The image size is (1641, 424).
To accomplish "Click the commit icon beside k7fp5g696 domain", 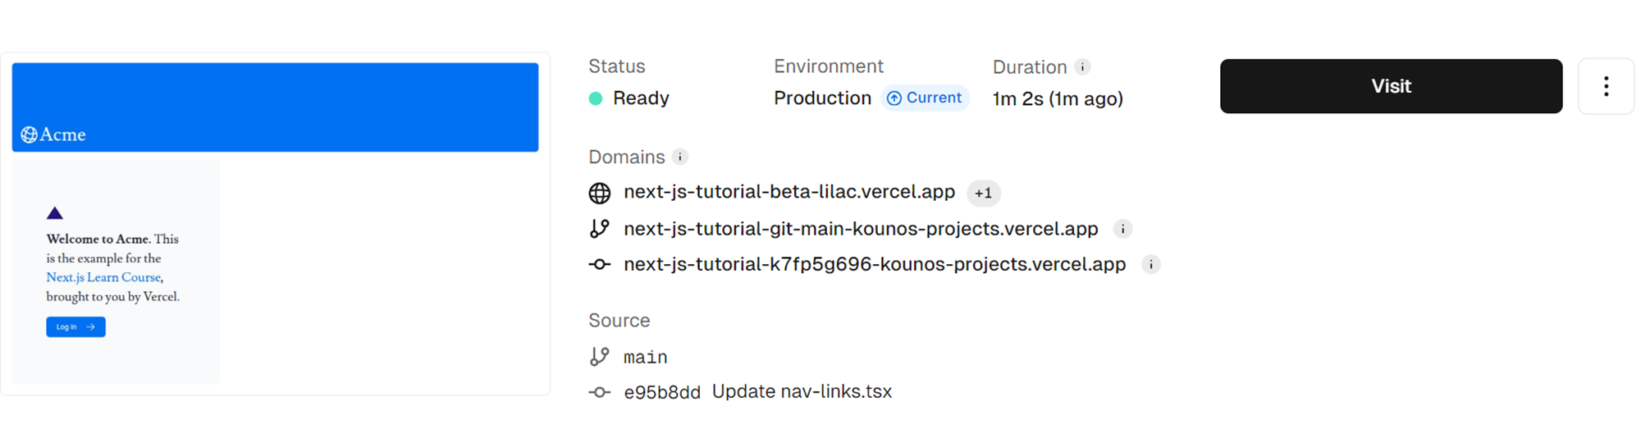I will coord(600,265).
